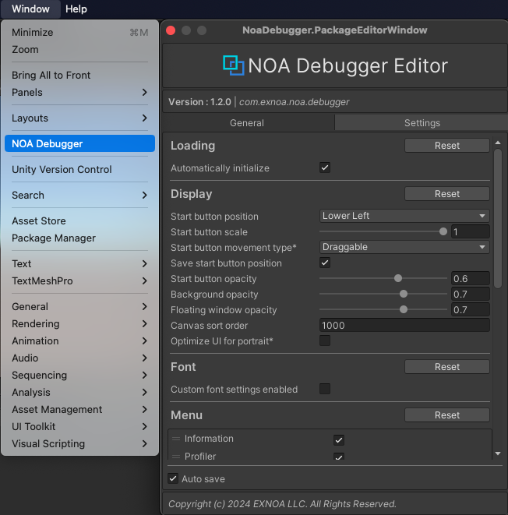Click the Information row drag handle
508x515 pixels.
pos(176,439)
